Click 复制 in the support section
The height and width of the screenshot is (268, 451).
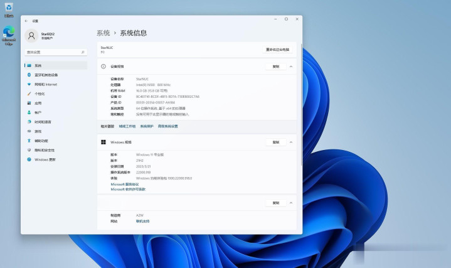tap(275, 203)
